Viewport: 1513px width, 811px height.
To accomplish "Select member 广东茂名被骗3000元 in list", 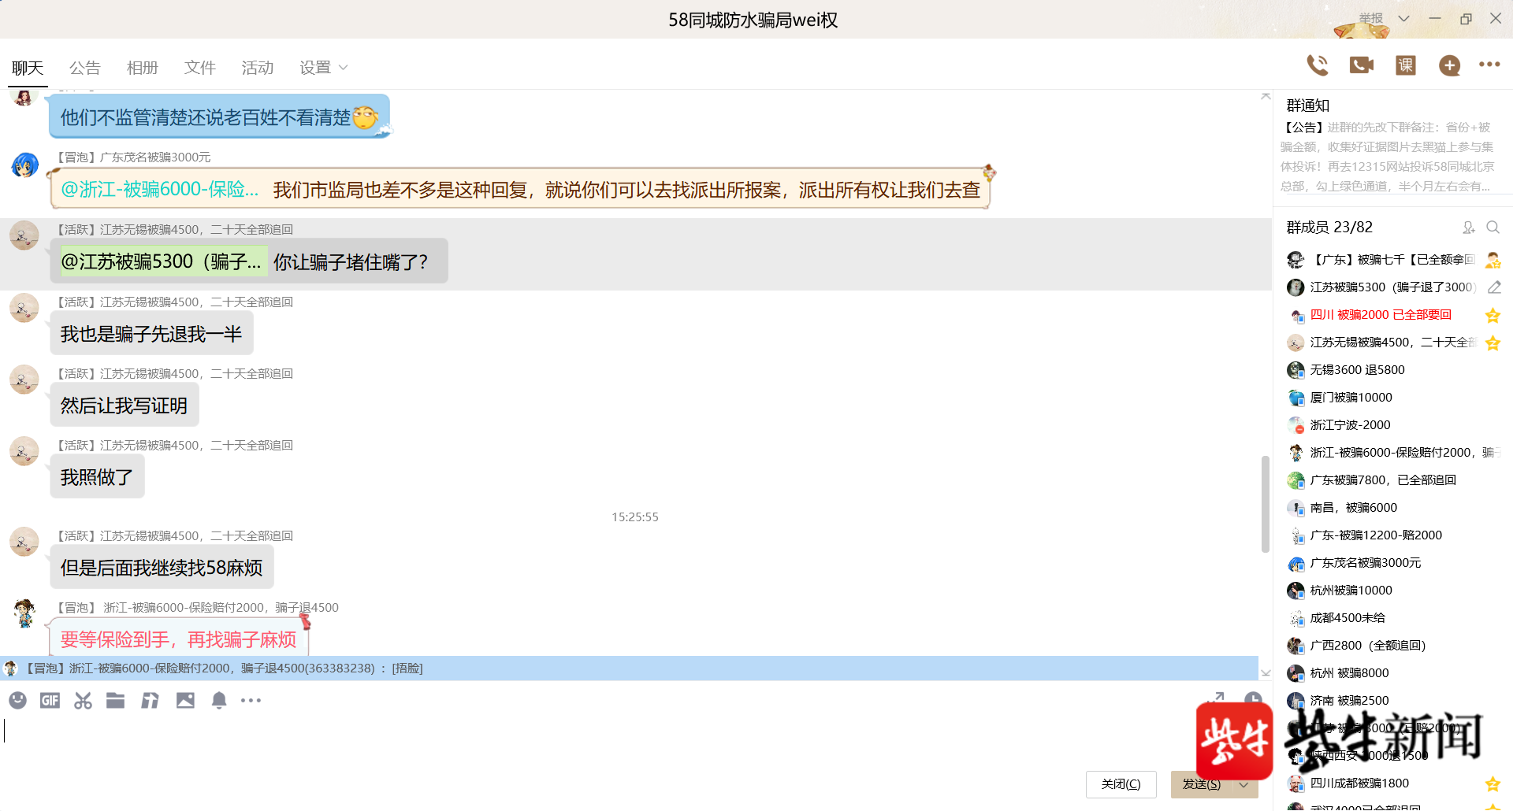I will click(1393, 563).
